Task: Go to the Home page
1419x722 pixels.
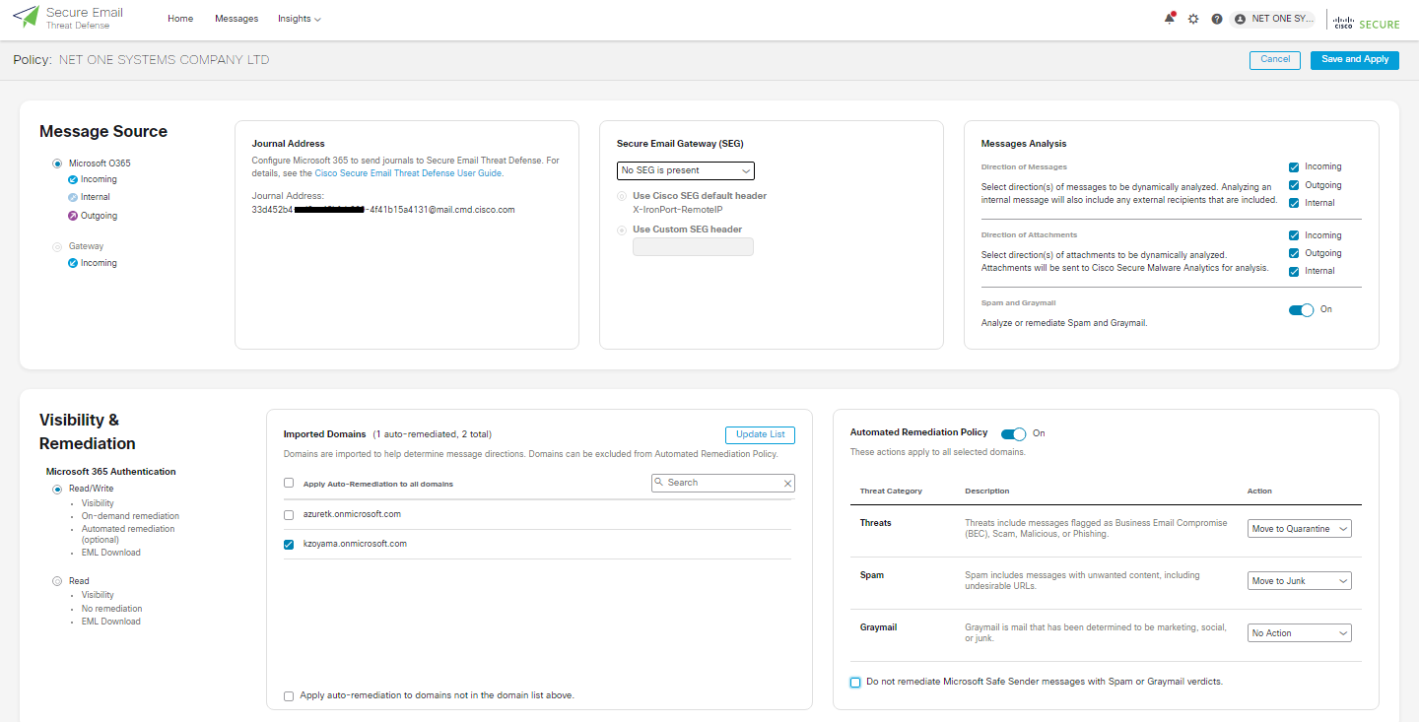Action: pyautogui.click(x=180, y=19)
